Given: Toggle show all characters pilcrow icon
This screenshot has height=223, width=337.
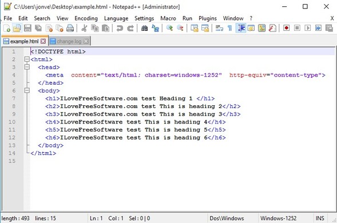Looking at the screenshot, I should click(x=230, y=28).
